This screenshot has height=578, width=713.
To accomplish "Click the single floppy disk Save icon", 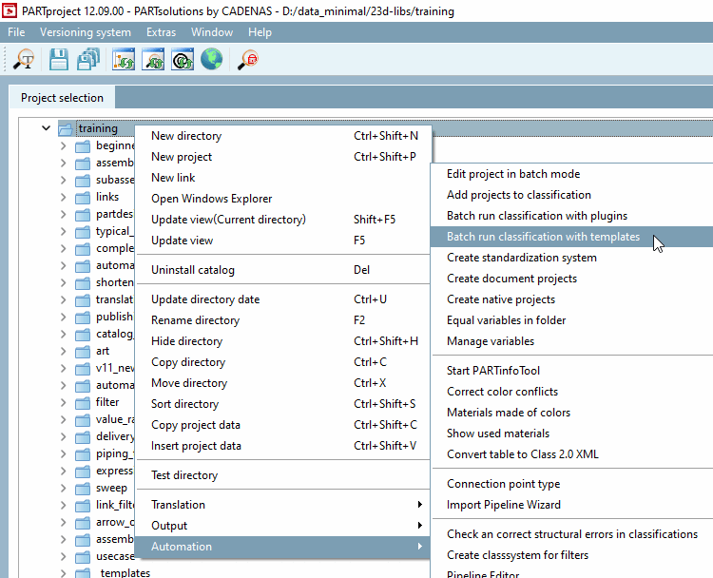I will pos(59,60).
